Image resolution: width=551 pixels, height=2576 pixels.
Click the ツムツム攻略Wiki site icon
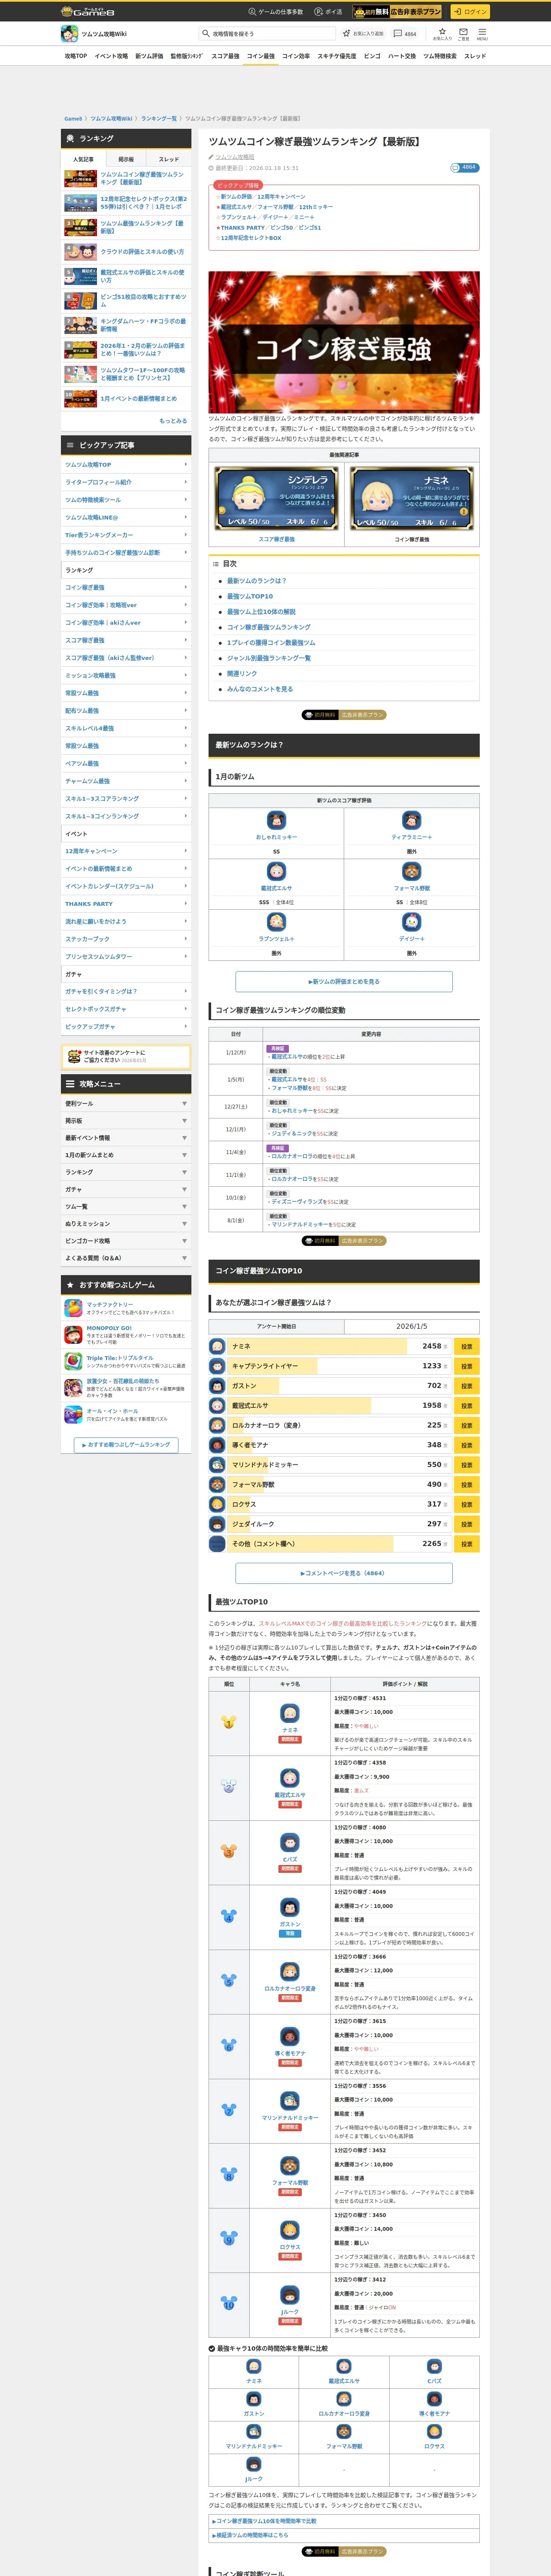point(69,33)
